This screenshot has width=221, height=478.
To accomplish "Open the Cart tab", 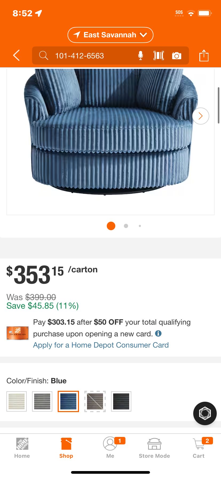I will tap(199, 448).
